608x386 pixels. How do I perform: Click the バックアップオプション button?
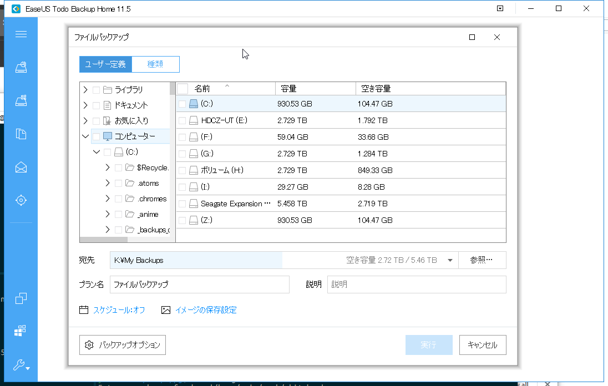click(x=123, y=345)
